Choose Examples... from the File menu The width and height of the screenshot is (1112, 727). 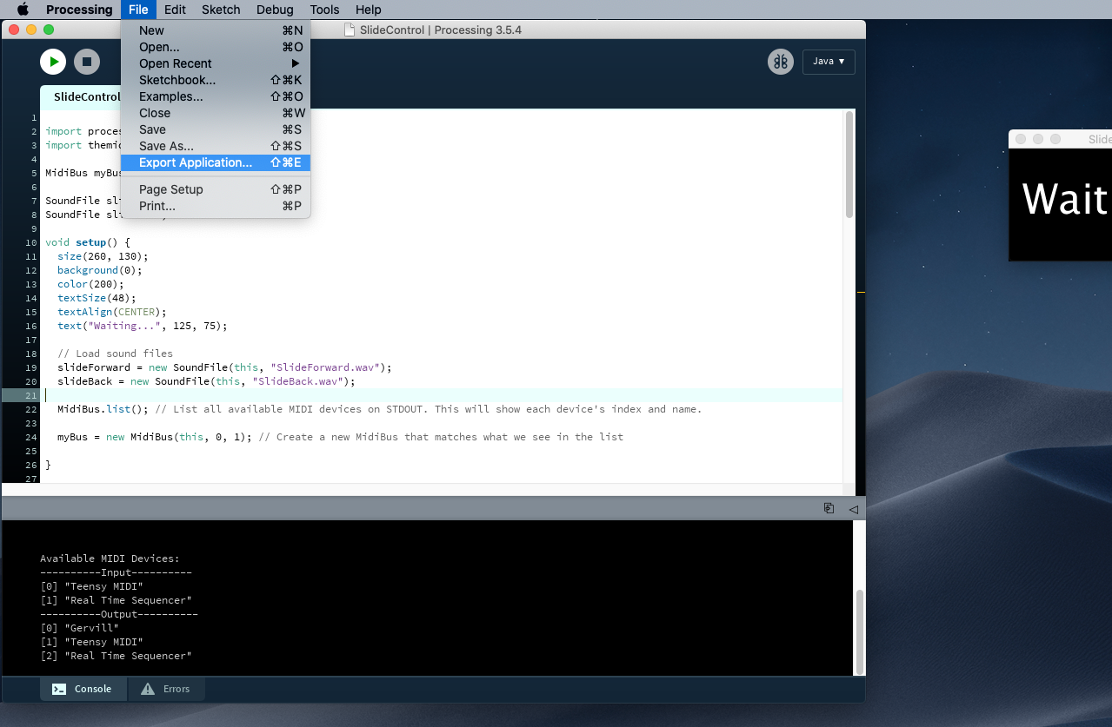point(216,96)
